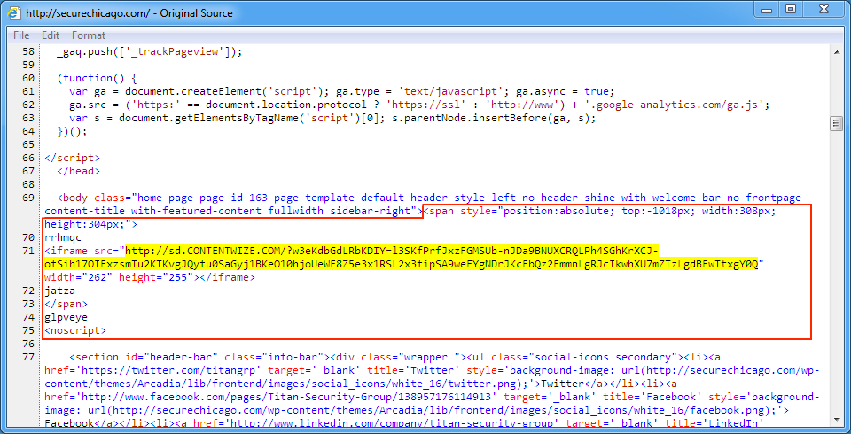Click the <noscript> tag on line 75

[74, 331]
